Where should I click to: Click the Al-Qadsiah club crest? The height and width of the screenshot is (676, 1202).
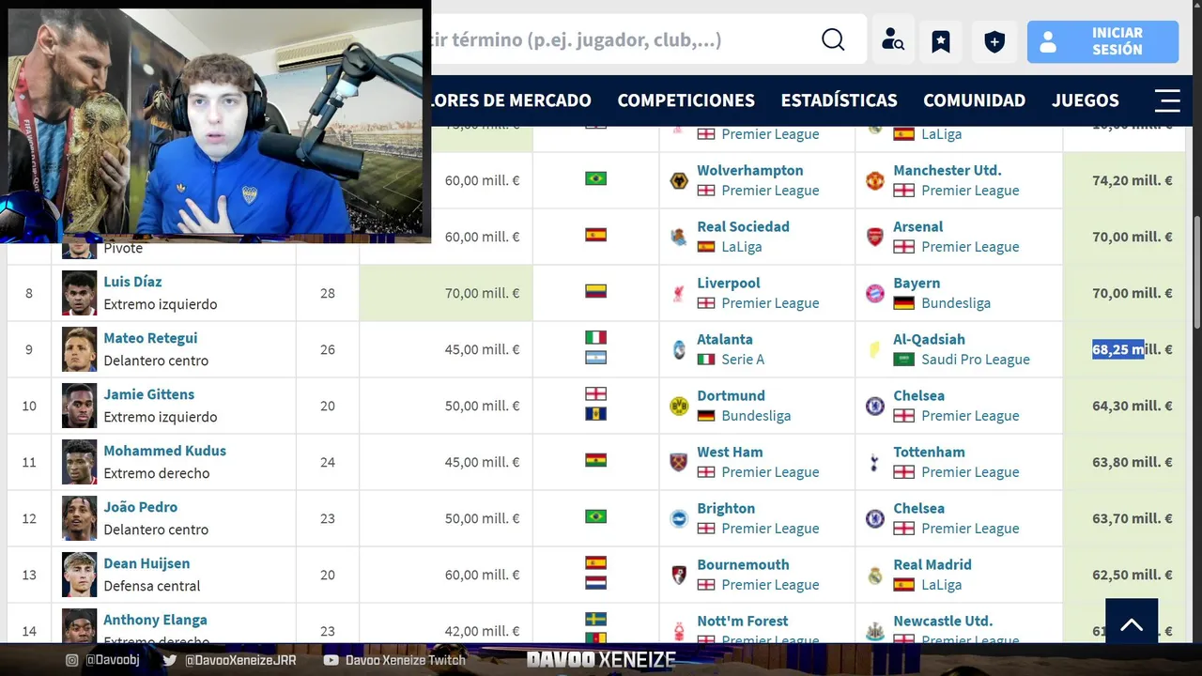pos(875,349)
